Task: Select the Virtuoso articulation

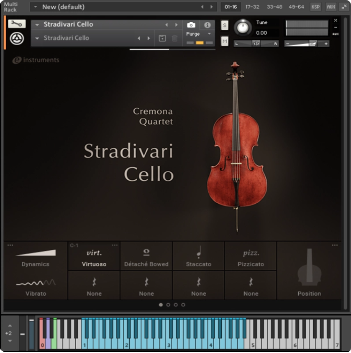Action: point(94,256)
